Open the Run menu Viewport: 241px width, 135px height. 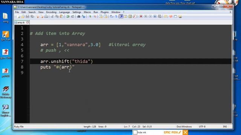click(96, 12)
